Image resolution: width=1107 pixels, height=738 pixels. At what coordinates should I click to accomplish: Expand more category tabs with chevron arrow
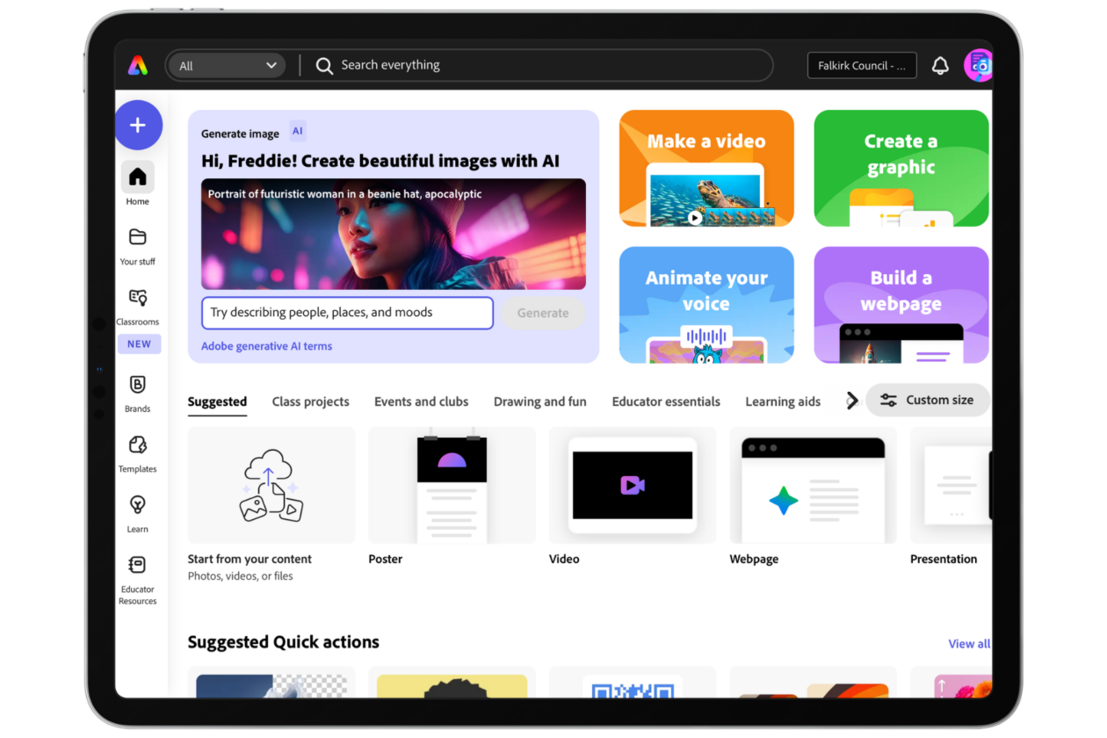pyautogui.click(x=851, y=402)
